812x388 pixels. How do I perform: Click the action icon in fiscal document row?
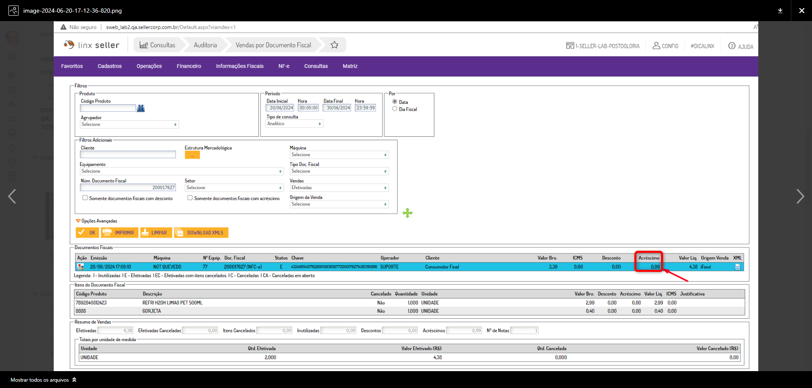80,267
